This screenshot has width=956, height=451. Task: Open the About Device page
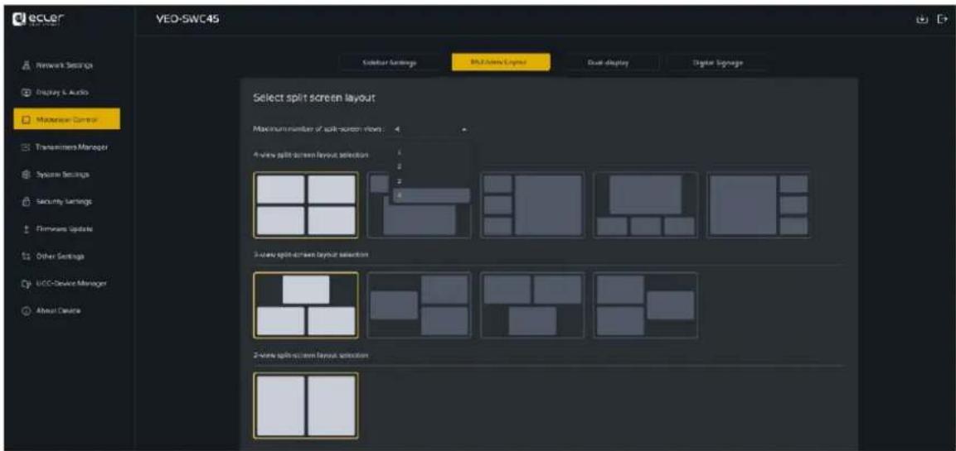pyautogui.click(x=66, y=310)
